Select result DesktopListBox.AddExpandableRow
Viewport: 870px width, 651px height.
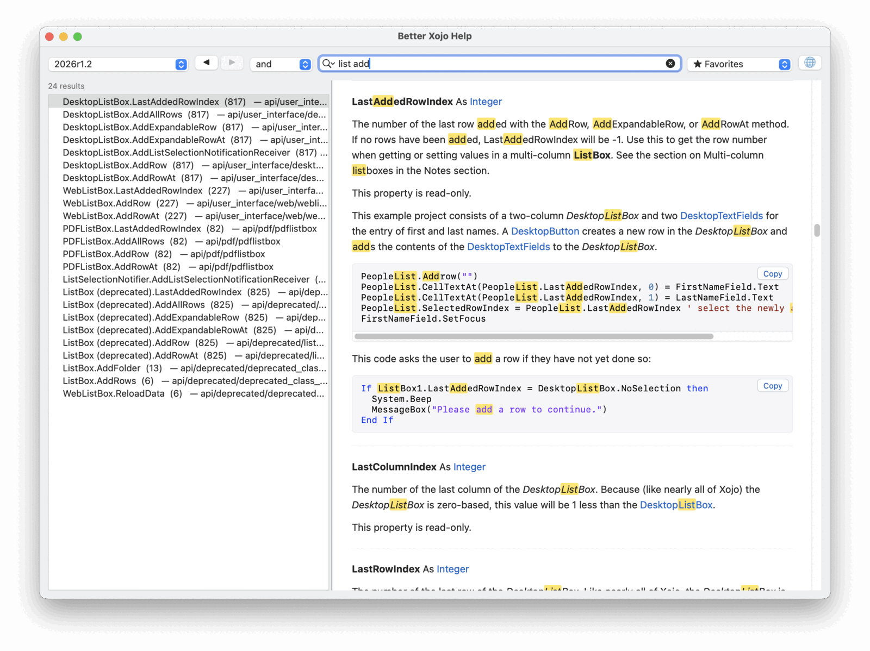[x=189, y=127]
